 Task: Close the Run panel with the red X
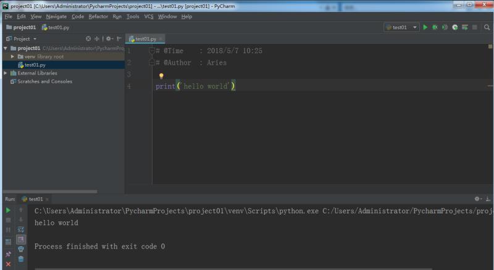8,264
